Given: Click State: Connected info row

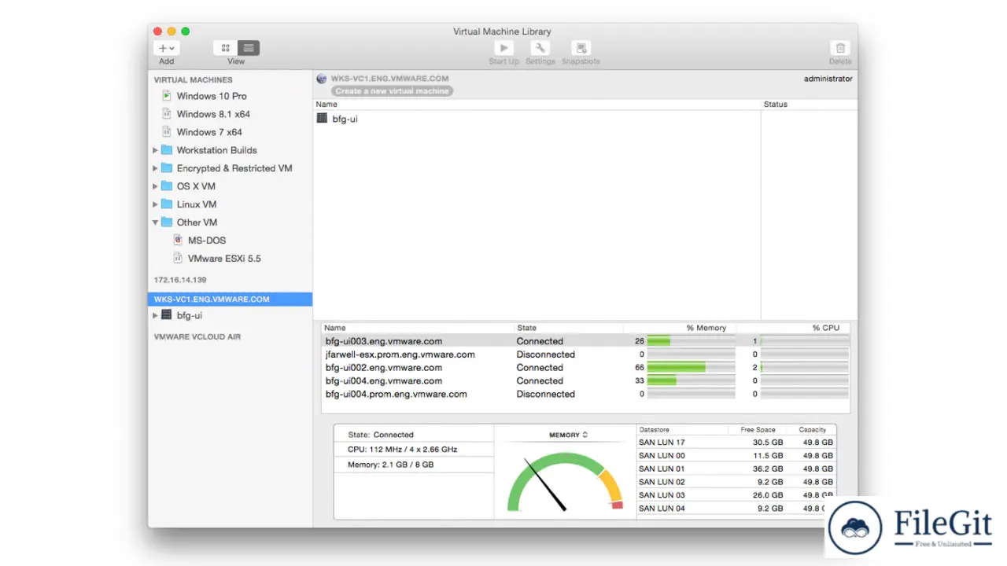Looking at the screenshot, I should [x=415, y=435].
